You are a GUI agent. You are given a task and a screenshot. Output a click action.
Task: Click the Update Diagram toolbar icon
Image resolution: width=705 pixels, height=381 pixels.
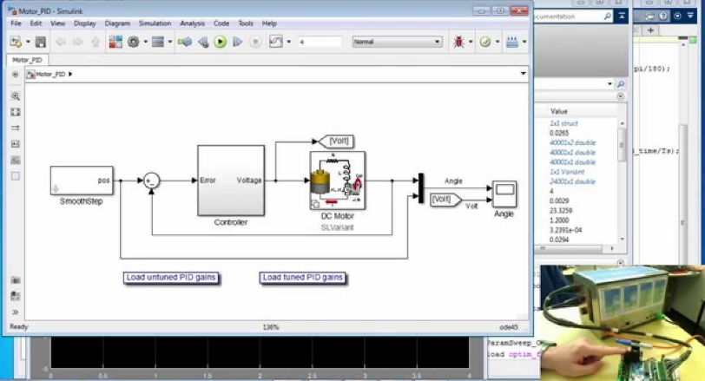pos(184,42)
